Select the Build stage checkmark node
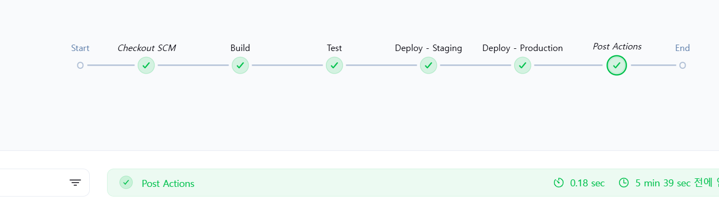This screenshot has width=719, height=203. pos(240,66)
